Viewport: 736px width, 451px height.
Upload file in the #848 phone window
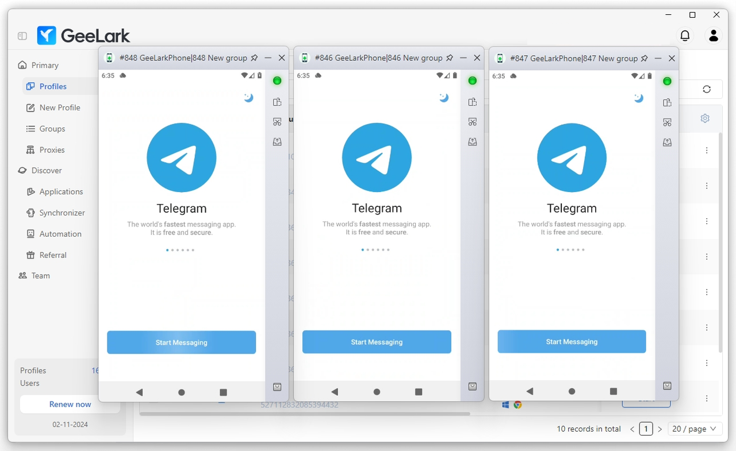point(277,141)
